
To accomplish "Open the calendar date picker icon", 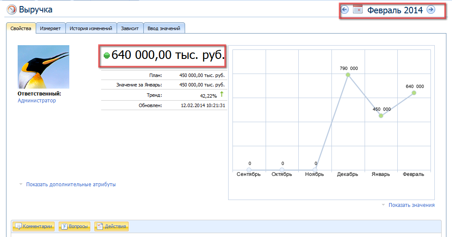I will click(357, 10).
